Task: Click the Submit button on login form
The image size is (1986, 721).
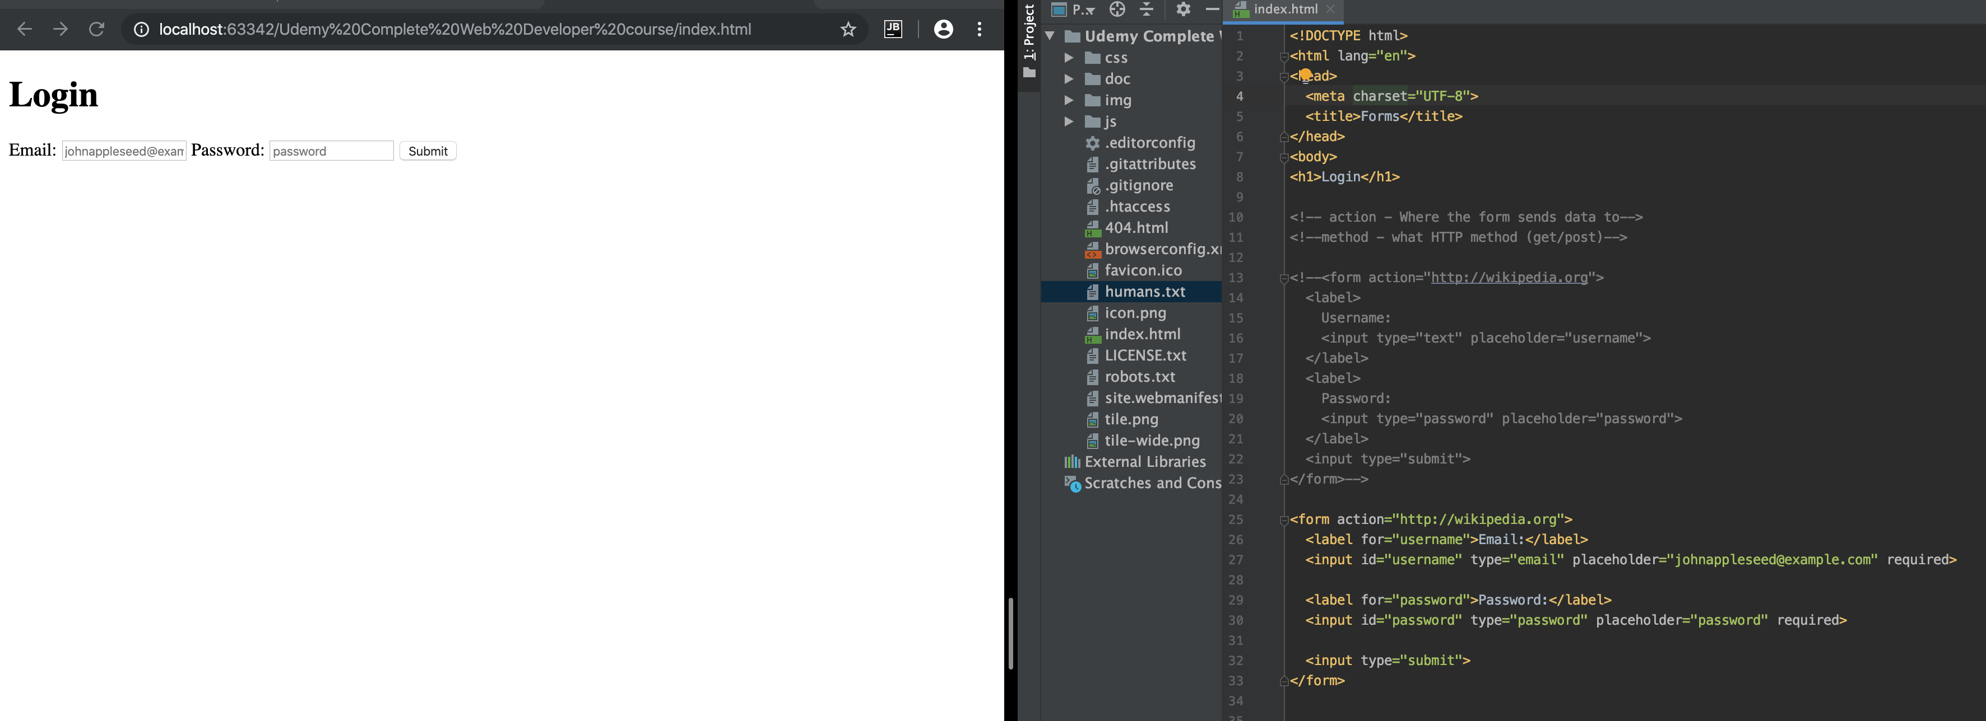Action: [428, 151]
